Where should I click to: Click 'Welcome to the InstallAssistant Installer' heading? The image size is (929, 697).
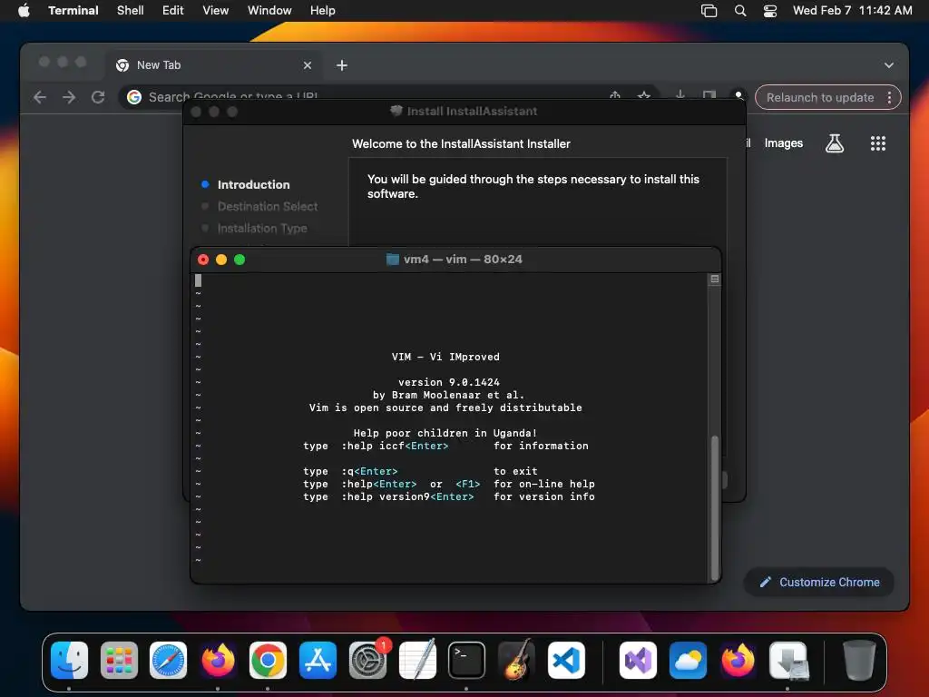pos(461,143)
